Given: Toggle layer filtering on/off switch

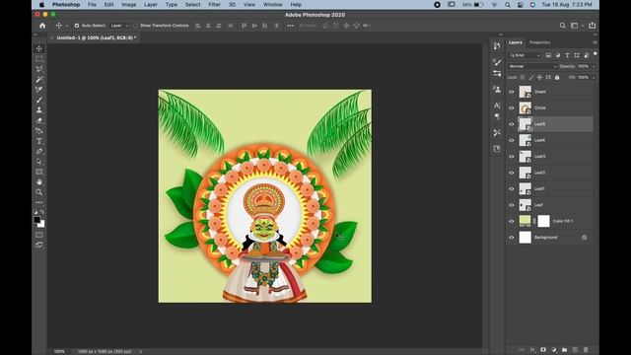Looking at the screenshot, I should pyautogui.click(x=596, y=54).
